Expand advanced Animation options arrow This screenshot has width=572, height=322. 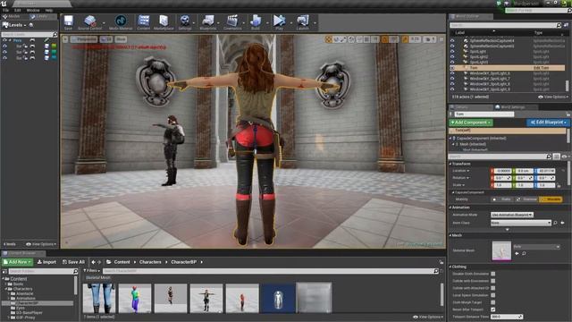(x=508, y=230)
